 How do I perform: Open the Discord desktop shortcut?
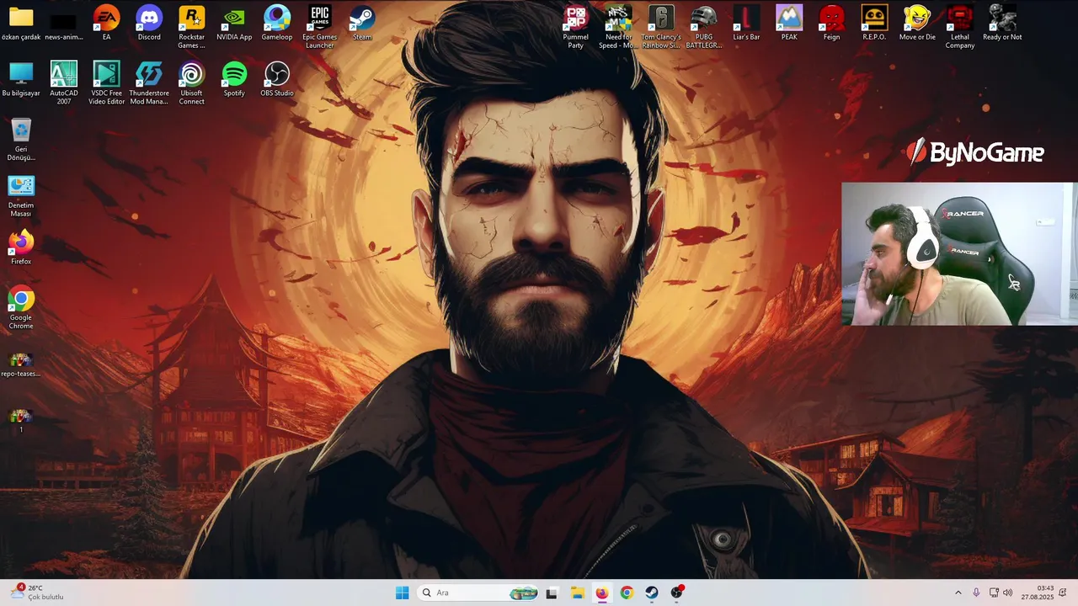[149, 24]
